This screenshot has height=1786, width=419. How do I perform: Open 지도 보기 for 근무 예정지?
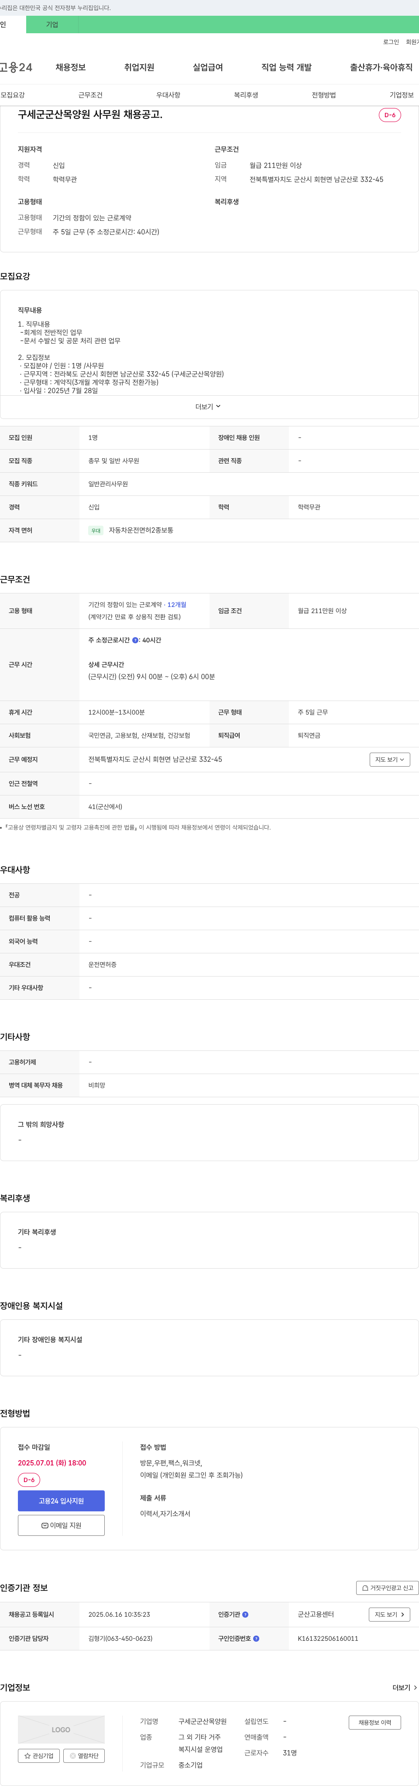pos(390,760)
